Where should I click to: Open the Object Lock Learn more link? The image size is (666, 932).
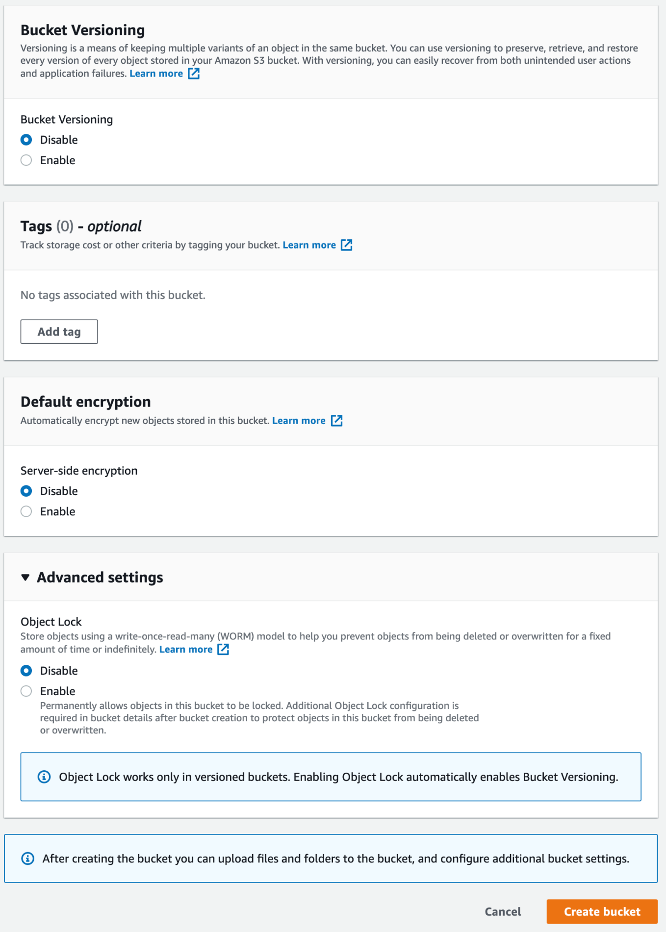(186, 649)
